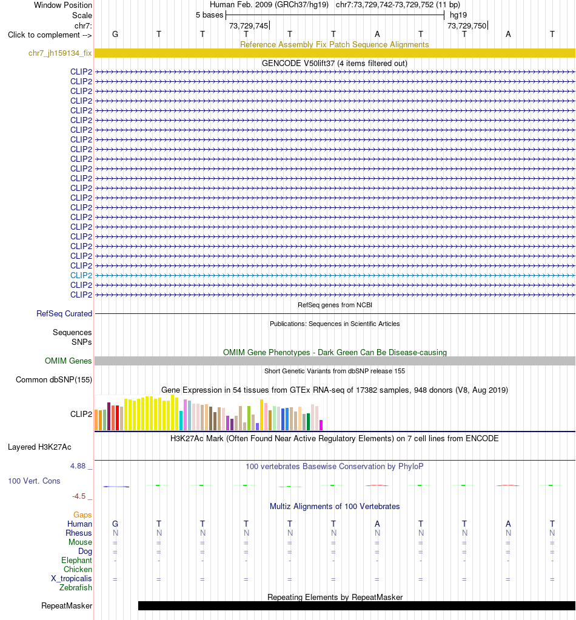Open 'Short Genetic Variants from dbSNP release 155'
576x620 pixels.
(x=335, y=371)
